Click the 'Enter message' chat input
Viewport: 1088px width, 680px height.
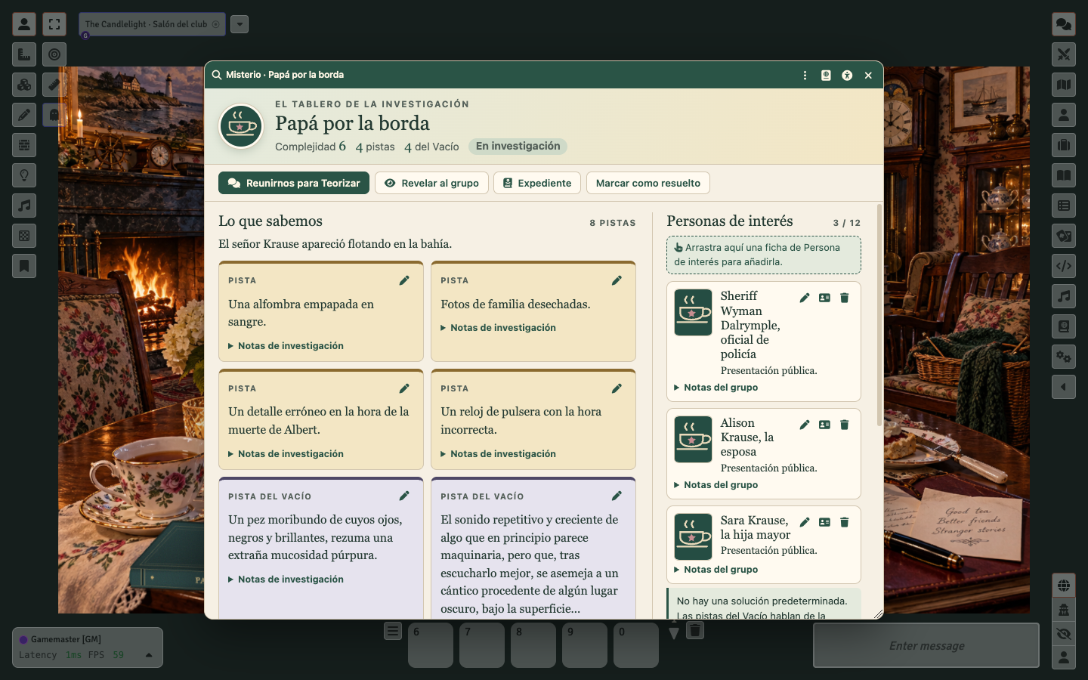coord(926,645)
